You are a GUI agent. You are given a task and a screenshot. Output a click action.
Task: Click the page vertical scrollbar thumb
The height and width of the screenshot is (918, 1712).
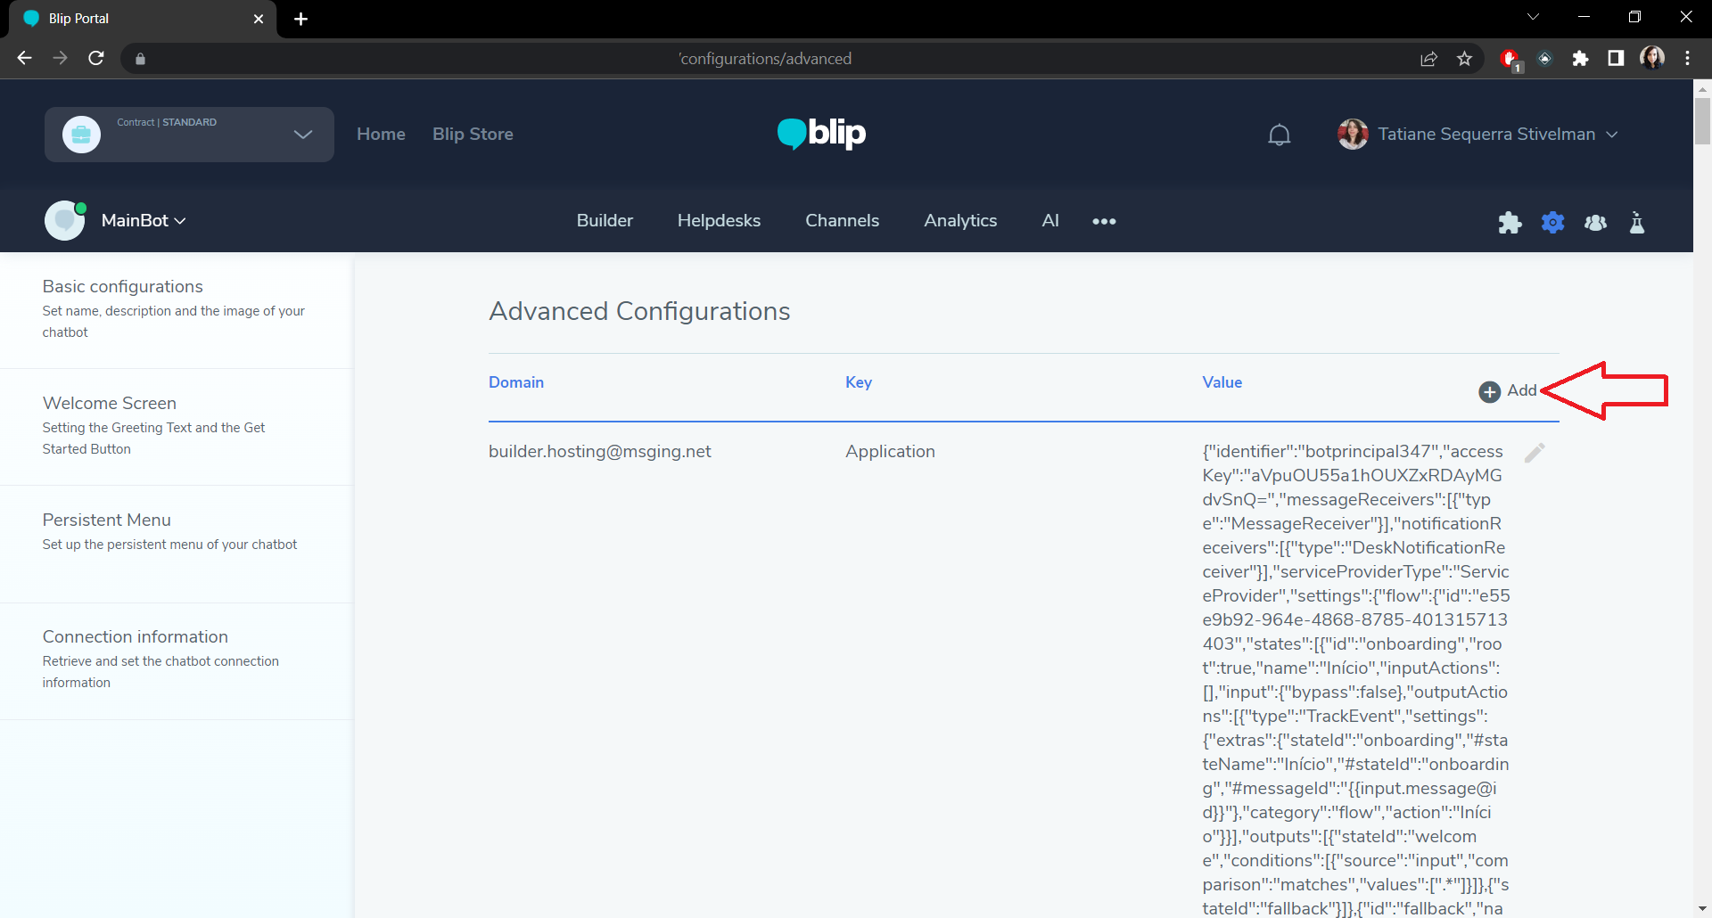click(1702, 121)
